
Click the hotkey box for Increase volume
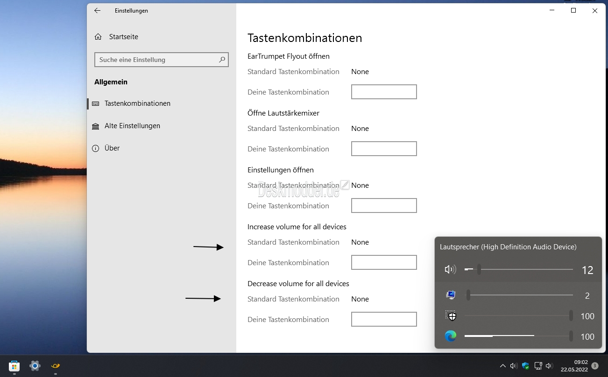tap(384, 262)
